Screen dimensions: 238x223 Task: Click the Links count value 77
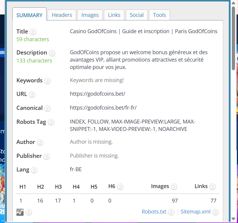(x=213, y=201)
